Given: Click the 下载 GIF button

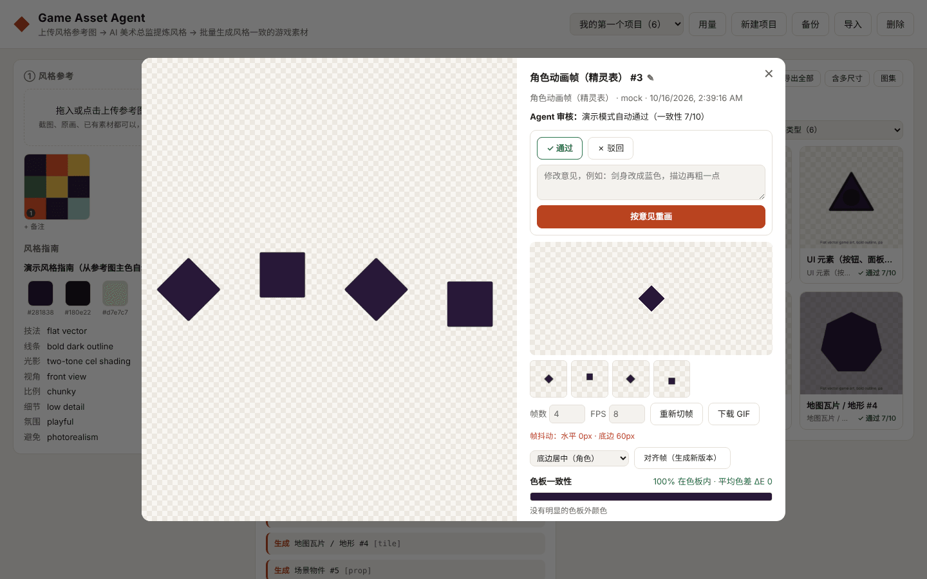Looking at the screenshot, I should tap(734, 414).
